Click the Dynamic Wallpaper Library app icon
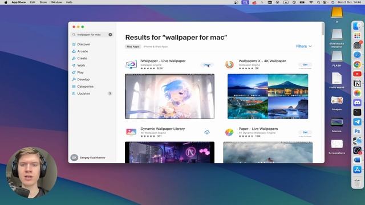The width and height of the screenshot is (365, 205). tap(131, 132)
